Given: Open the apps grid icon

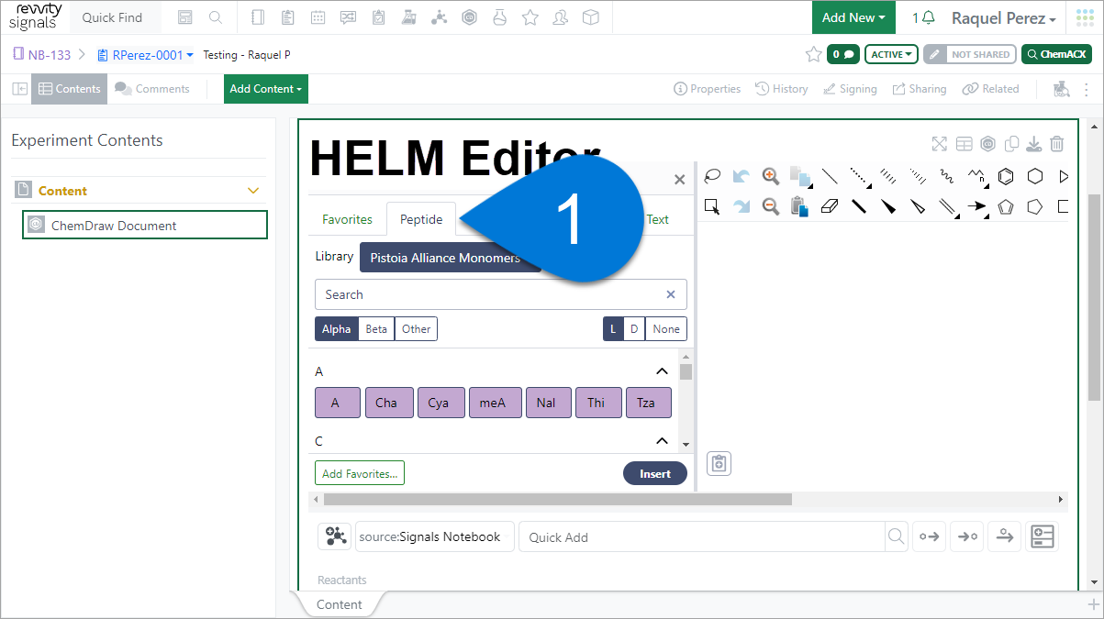Looking at the screenshot, I should point(1086,17).
